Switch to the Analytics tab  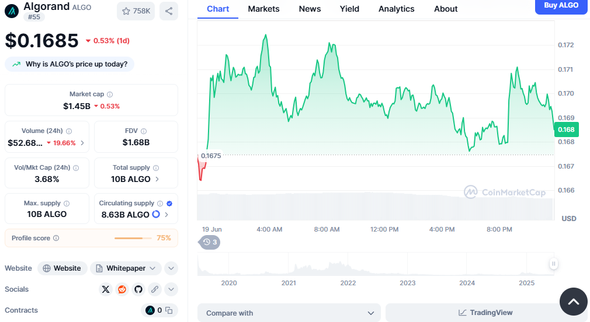pyautogui.click(x=396, y=9)
